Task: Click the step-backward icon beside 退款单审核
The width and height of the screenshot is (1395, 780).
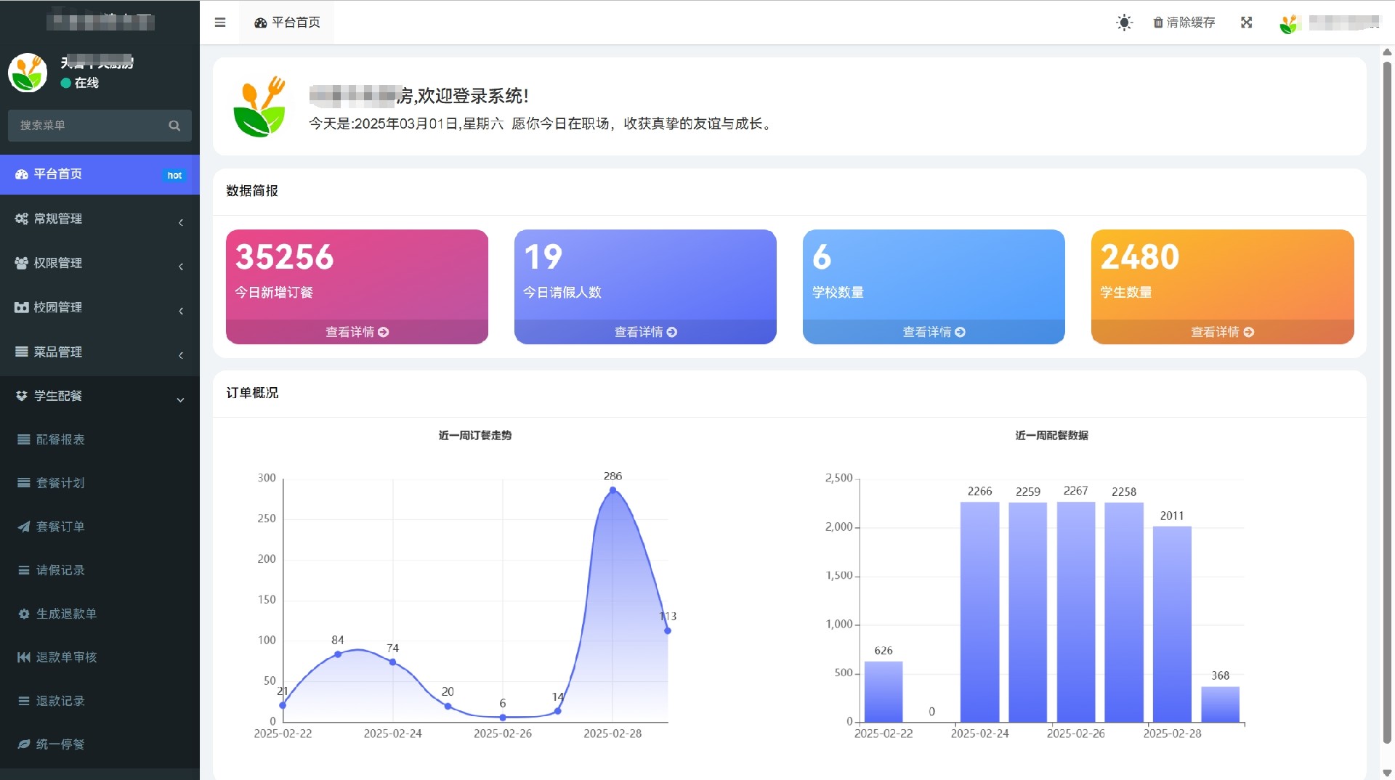Action: (x=24, y=657)
